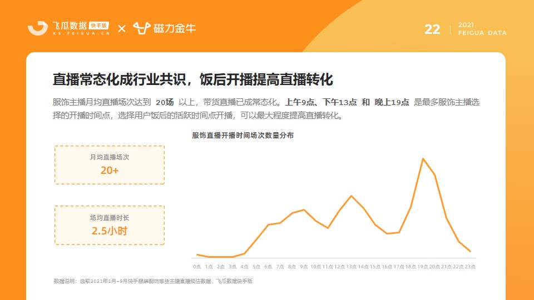Click the 19点 peak on the line chart
This screenshot has width=534, height=300.
423,159
